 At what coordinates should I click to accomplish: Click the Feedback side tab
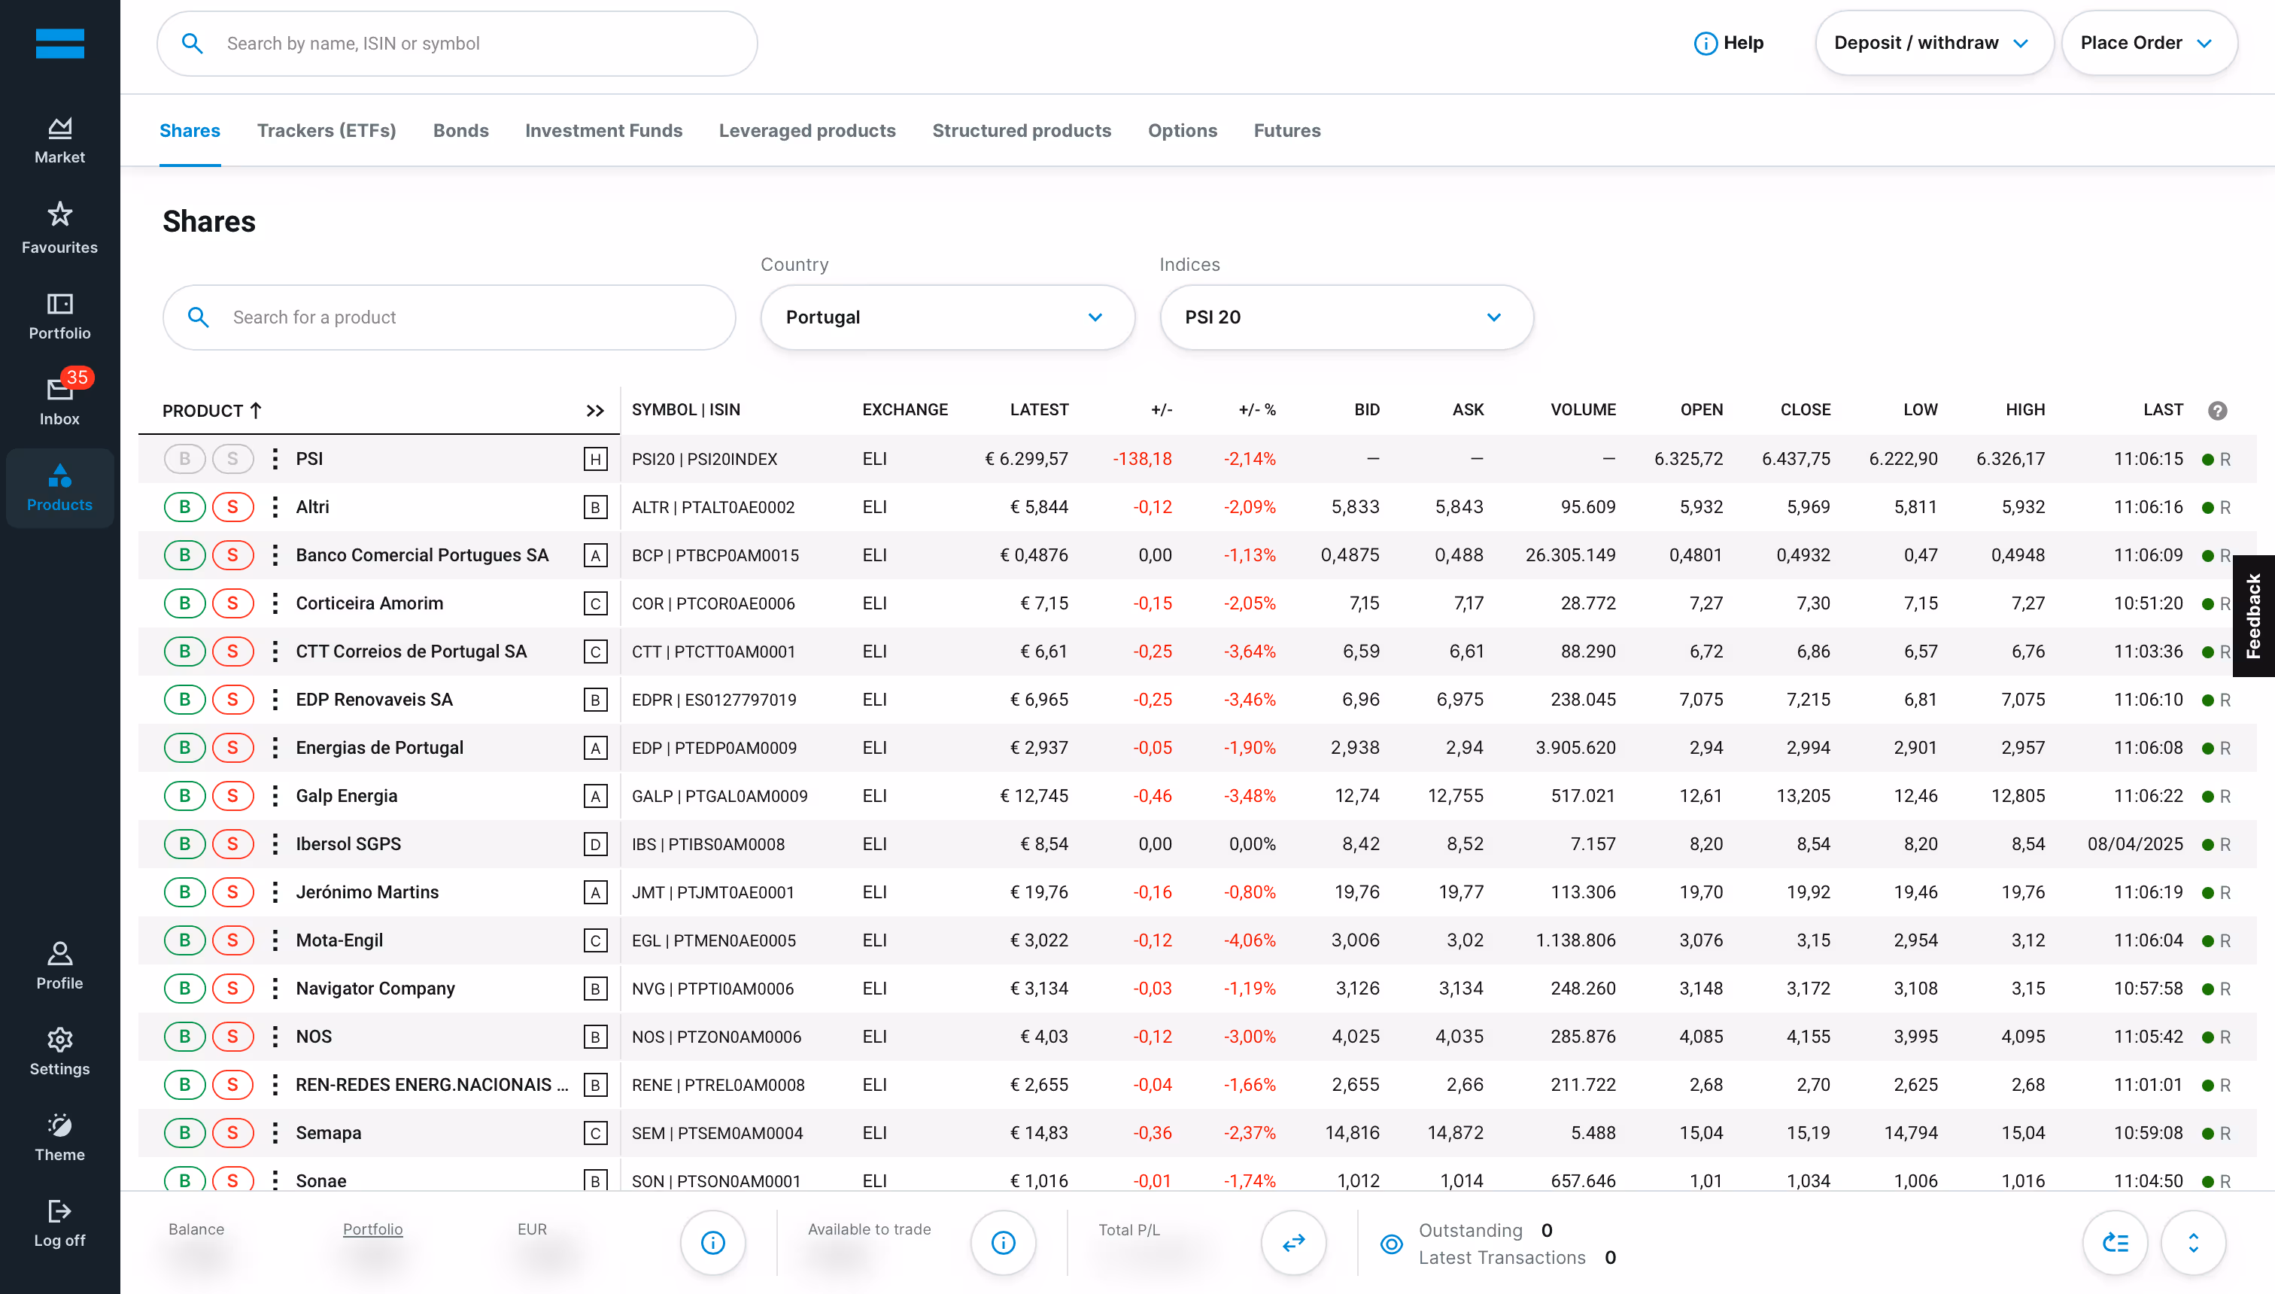[2252, 616]
